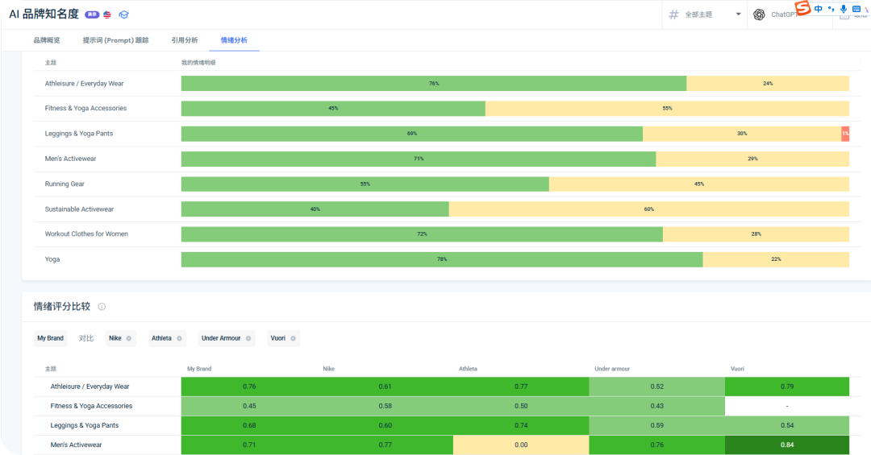Click Athleta 0.74 cell for Leggings & Yoga Pants
The image size is (871, 455).
pyautogui.click(x=521, y=425)
